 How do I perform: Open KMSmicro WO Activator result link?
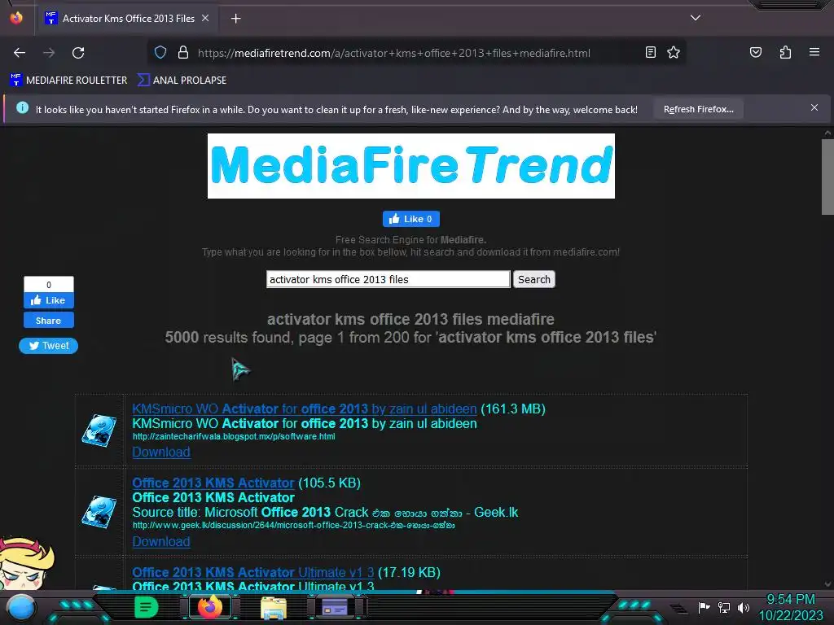(305, 409)
